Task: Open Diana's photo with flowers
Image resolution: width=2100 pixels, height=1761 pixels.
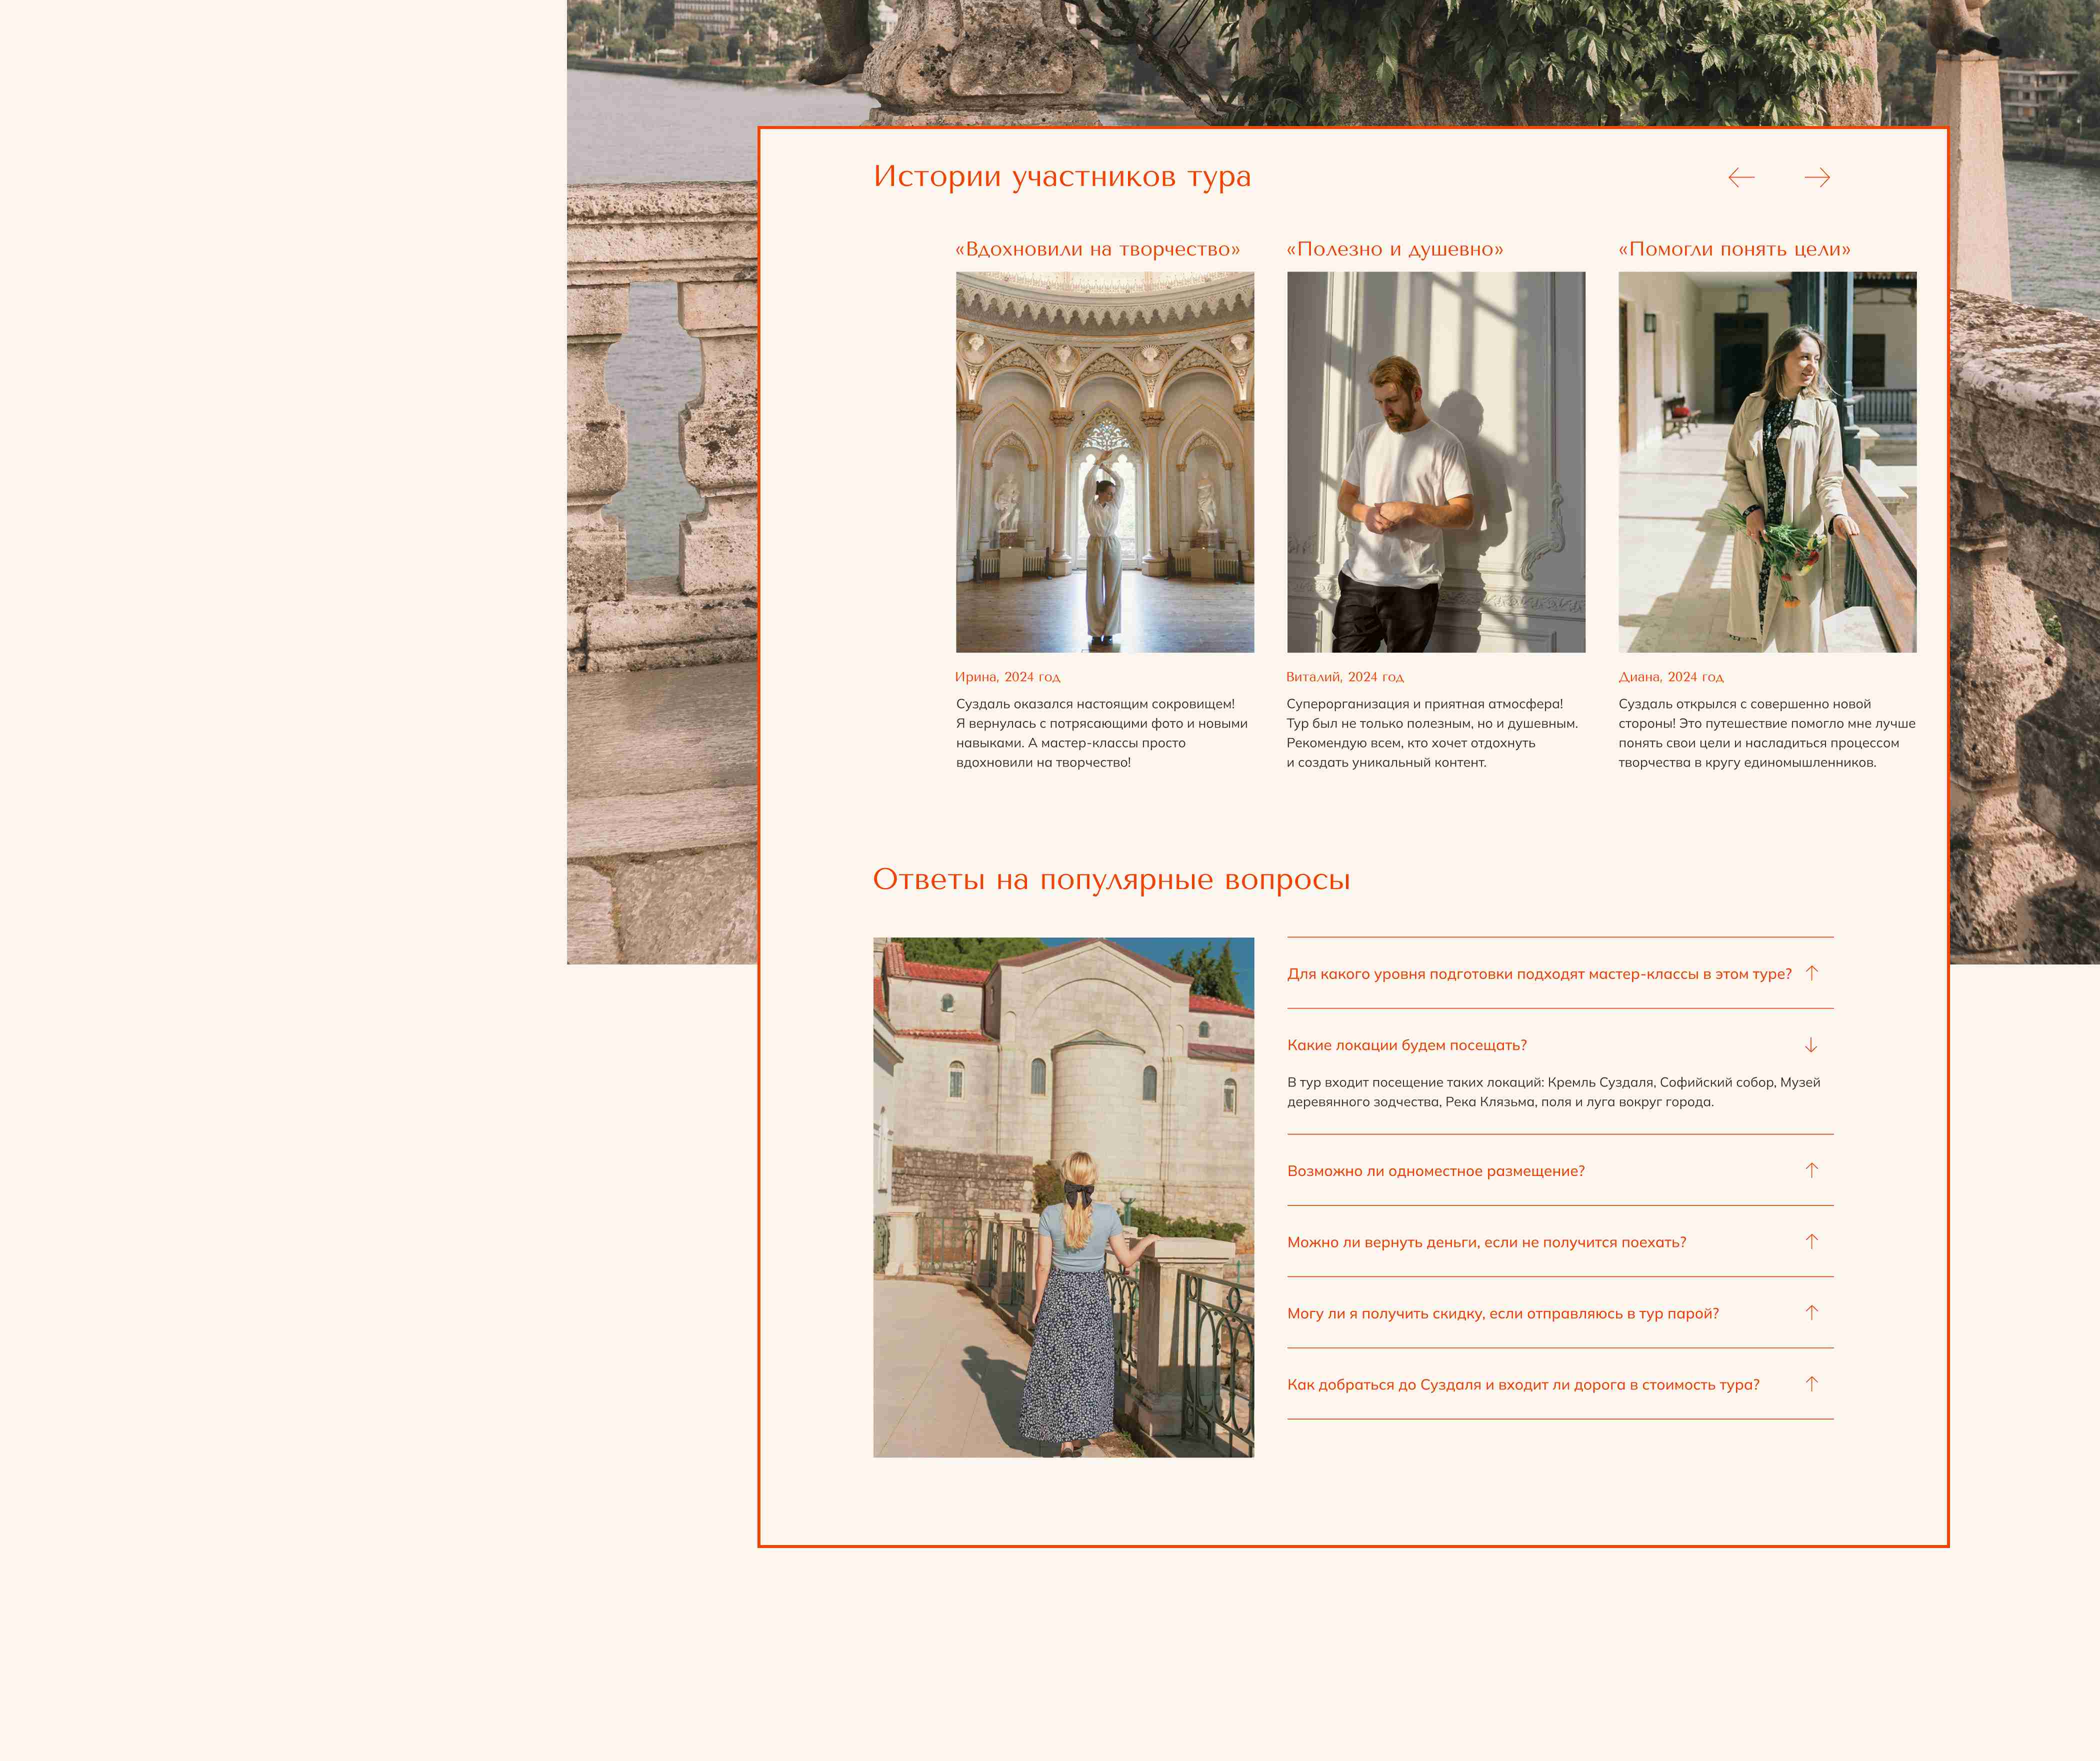Action: tap(1767, 462)
